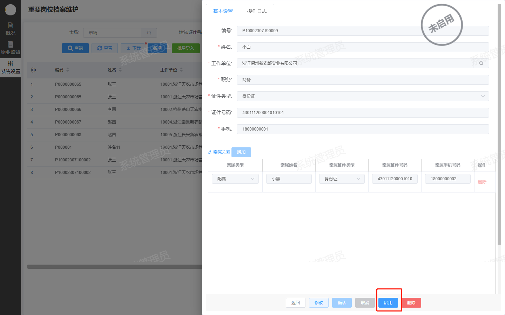505x315 pixels.
Task: Click the user avatar in the sidebar
Action: click(11, 10)
